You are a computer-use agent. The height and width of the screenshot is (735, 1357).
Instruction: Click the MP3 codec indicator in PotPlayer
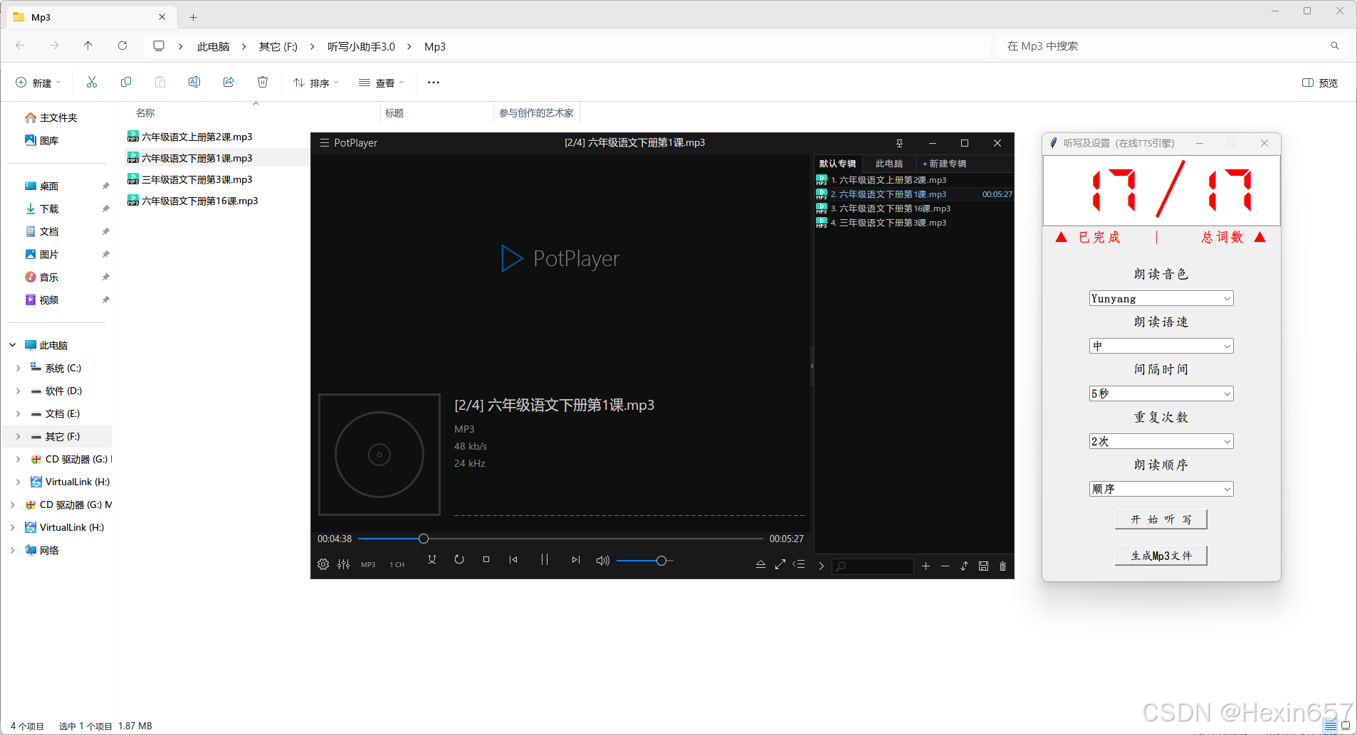pyautogui.click(x=368, y=565)
